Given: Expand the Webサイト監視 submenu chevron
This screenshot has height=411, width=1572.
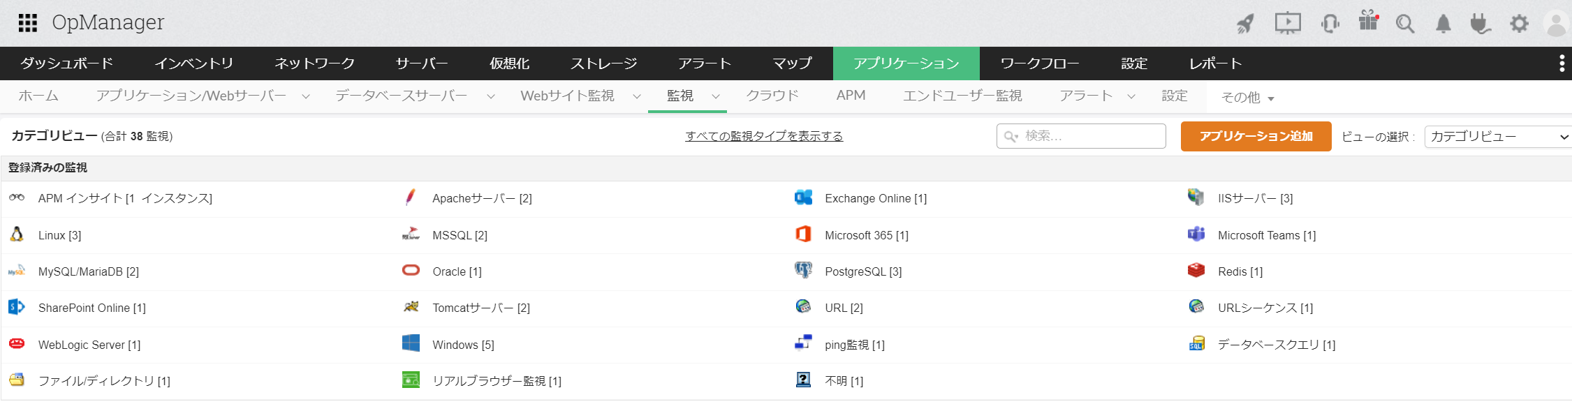Looking at the screenshot, I should tap(637, 97).
